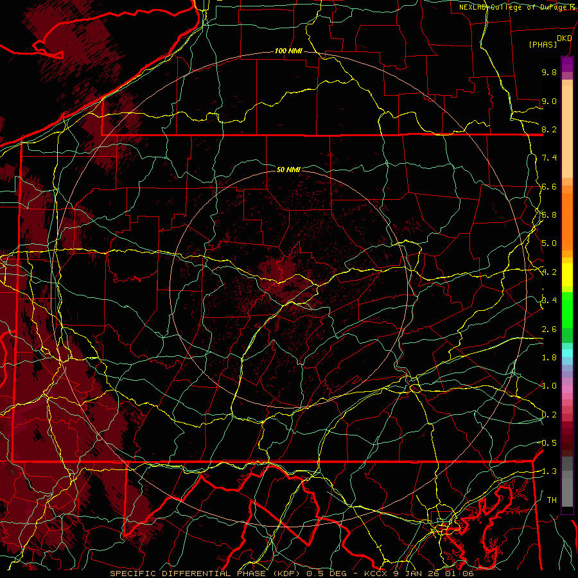This screenshot has width=578, height=578.
Task: Click the 5.8 value on the color scale
Action: pos(549,215)
